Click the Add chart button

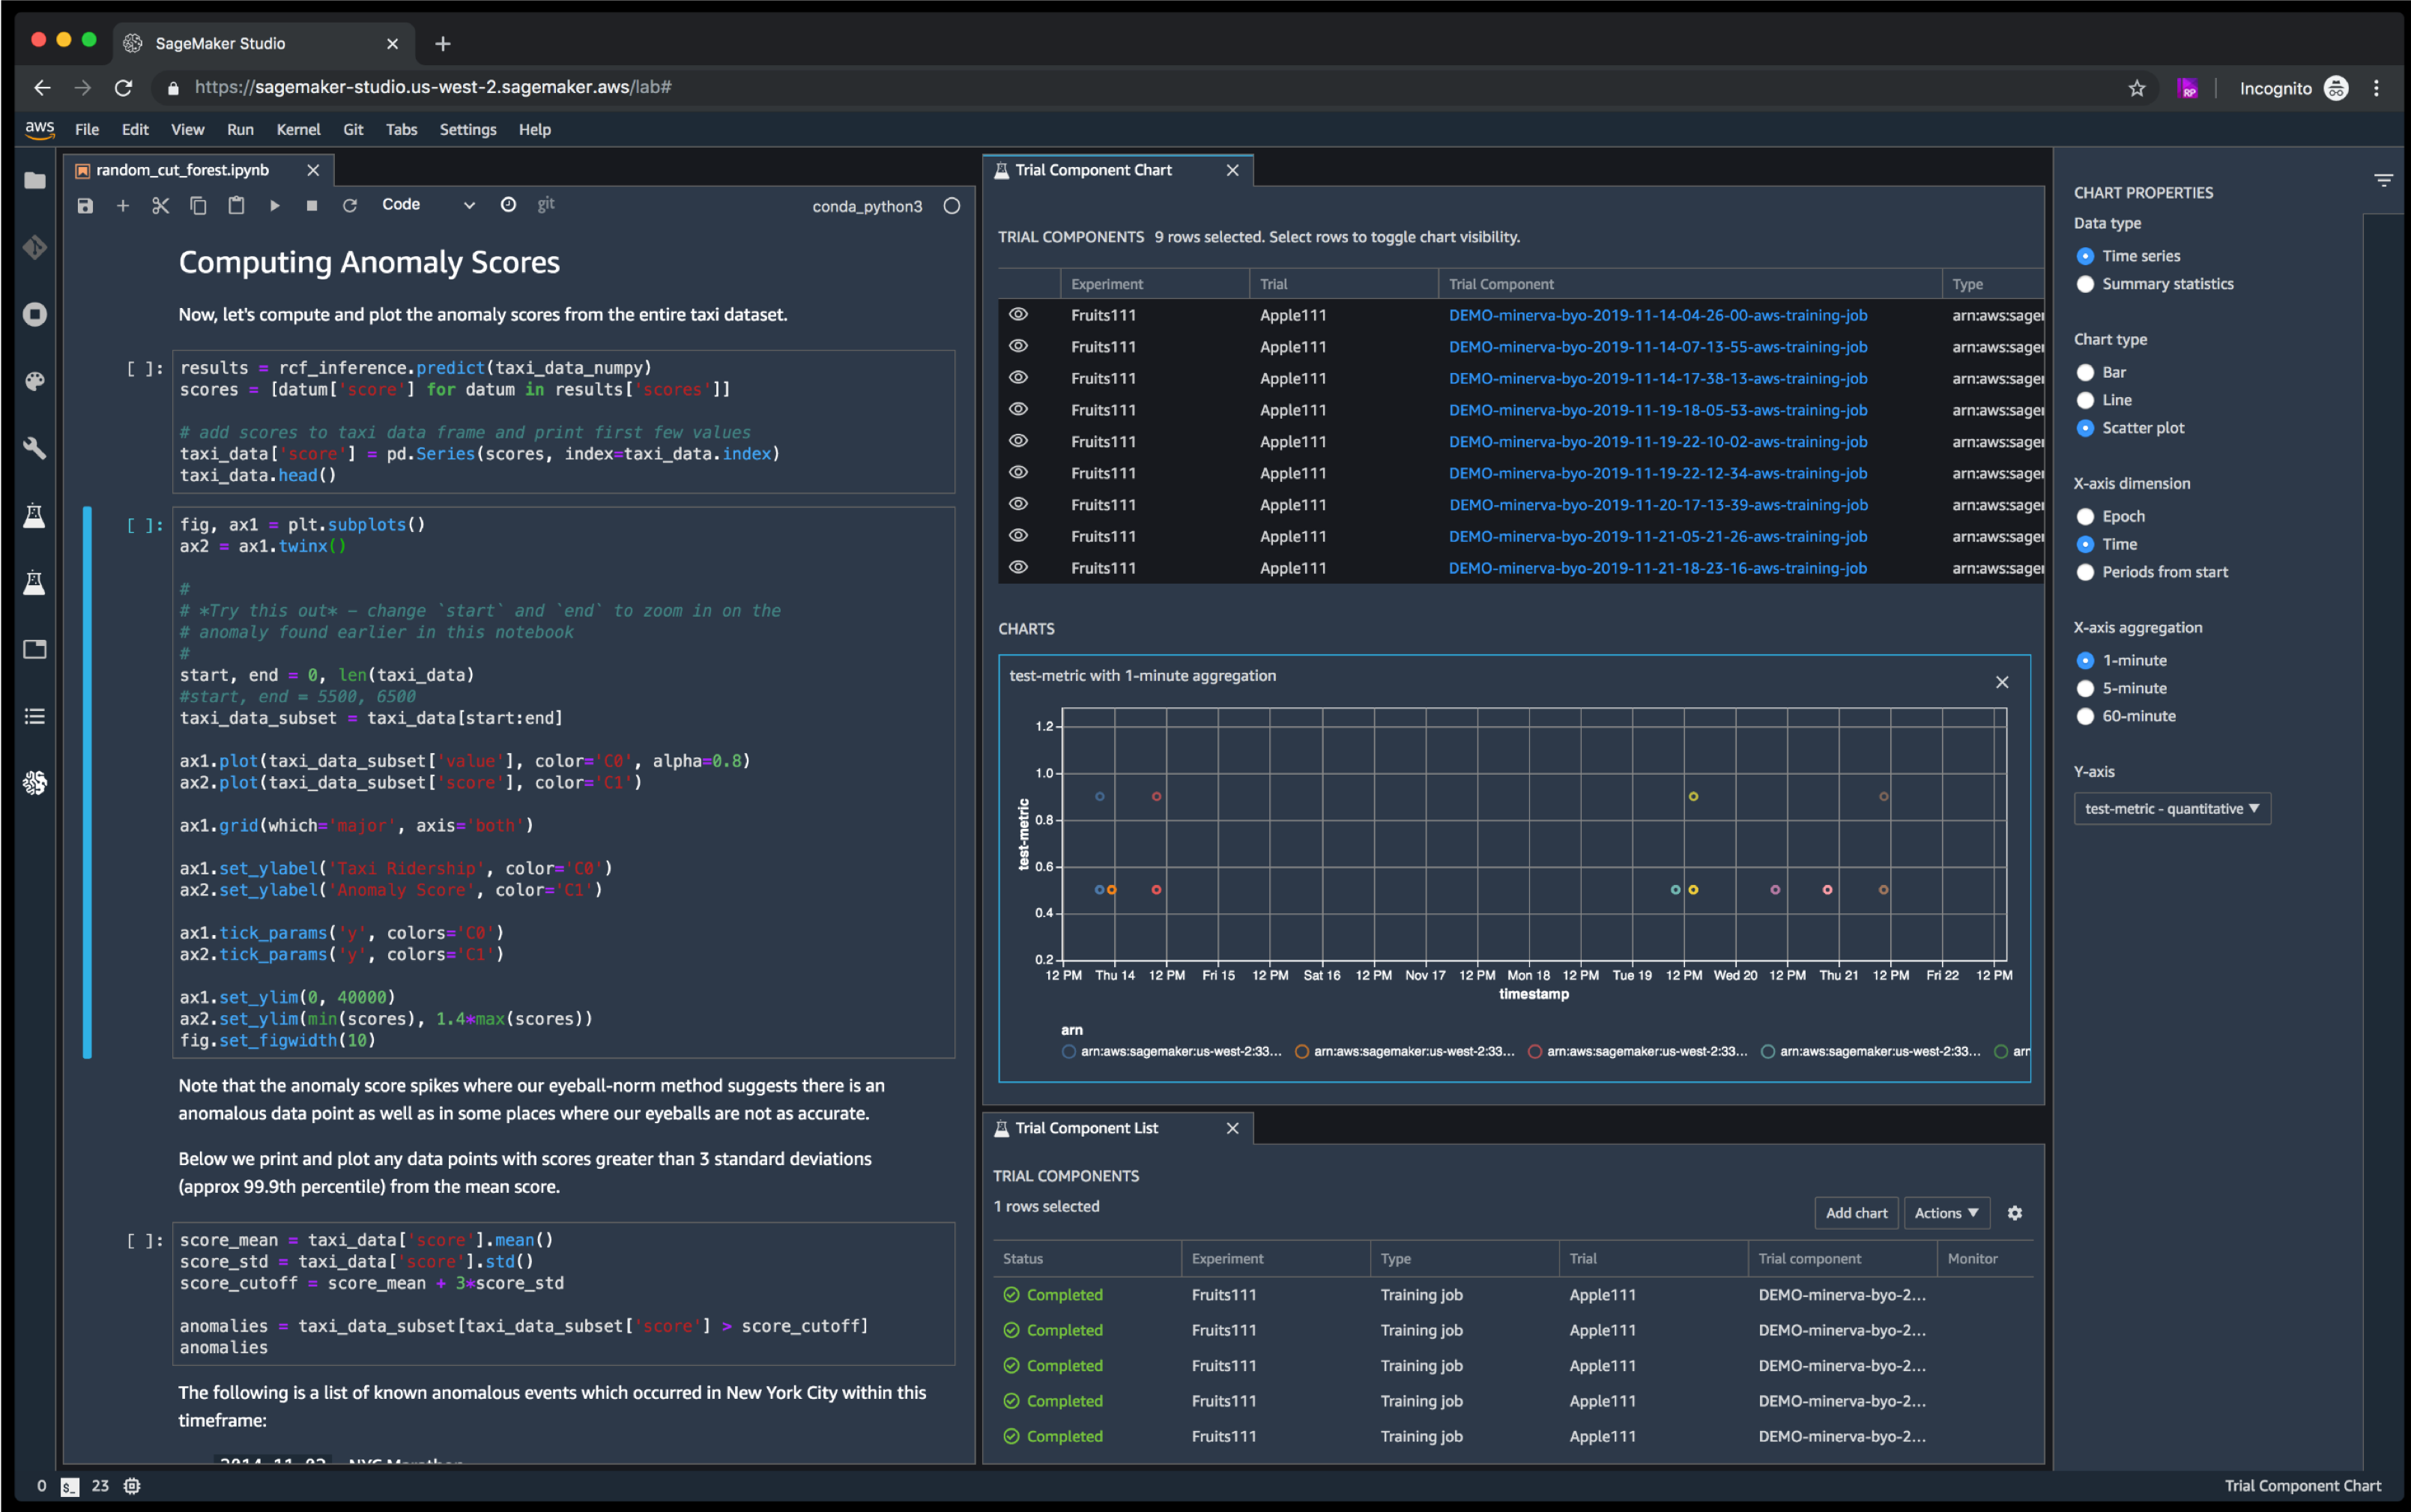(1856, 1212)
